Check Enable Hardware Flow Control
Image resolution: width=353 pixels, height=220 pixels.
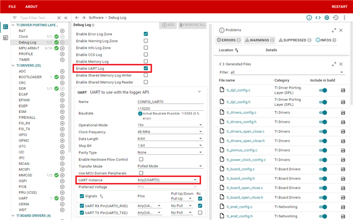point(141,159)
